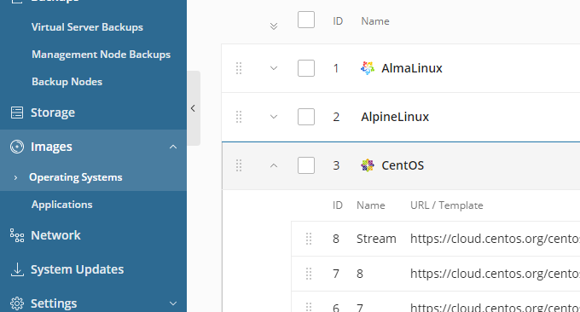Click the Images disc icon
Image resolution: width=580 pixels, height=312 pixels.
coord(17,147)
